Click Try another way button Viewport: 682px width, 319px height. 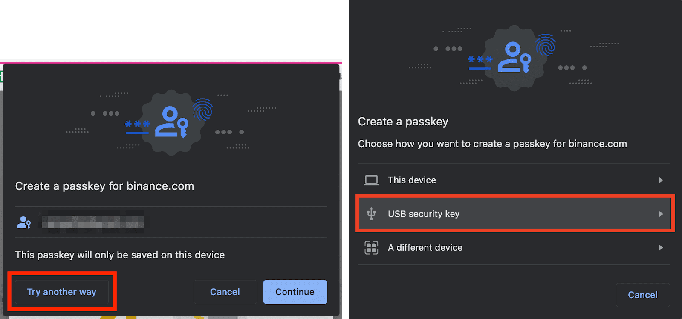62,292
